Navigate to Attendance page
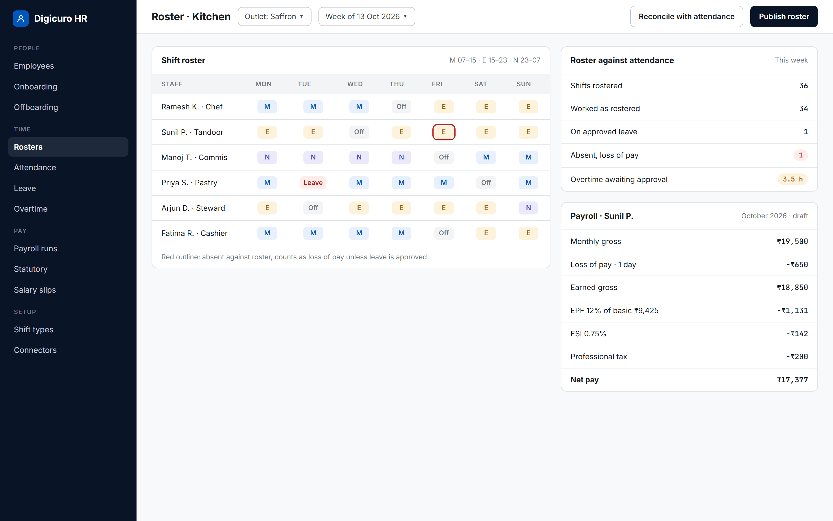The height and width of the screenshot is (521, 833). pos(68,168)
